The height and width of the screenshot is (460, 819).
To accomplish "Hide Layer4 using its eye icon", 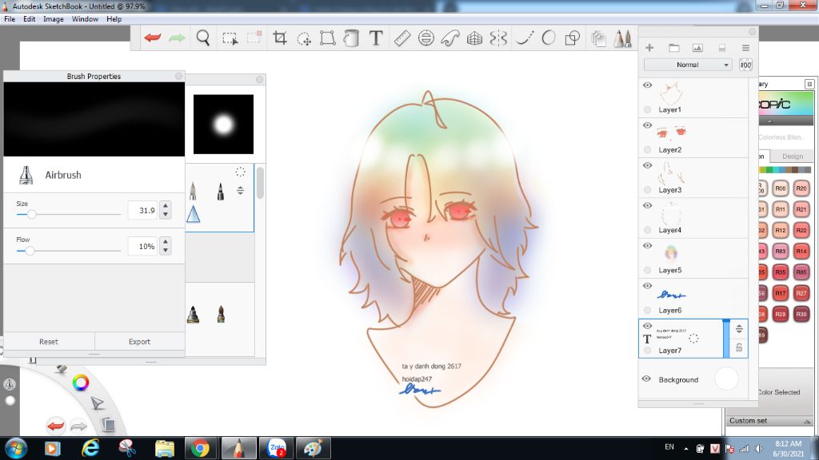I will pyautogui.click(x=647, y=205).
